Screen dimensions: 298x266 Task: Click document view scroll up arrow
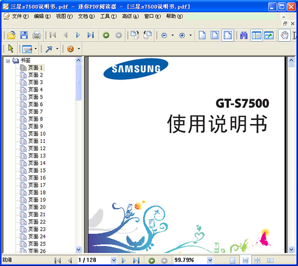[x=291, y=60]
